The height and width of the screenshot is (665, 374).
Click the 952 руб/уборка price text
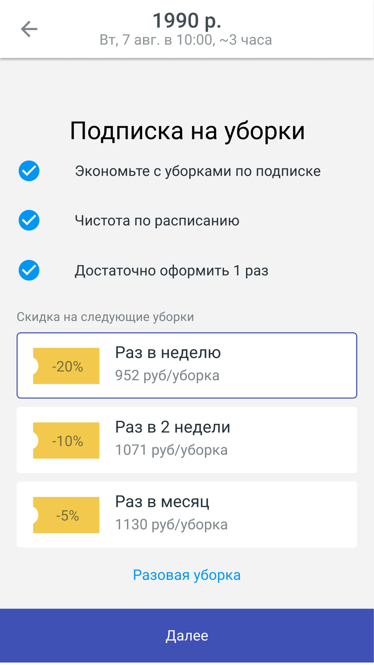[167, 376]
